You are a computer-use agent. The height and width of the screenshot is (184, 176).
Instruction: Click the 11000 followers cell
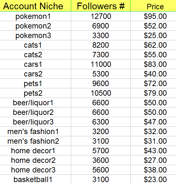click(101, 64)
